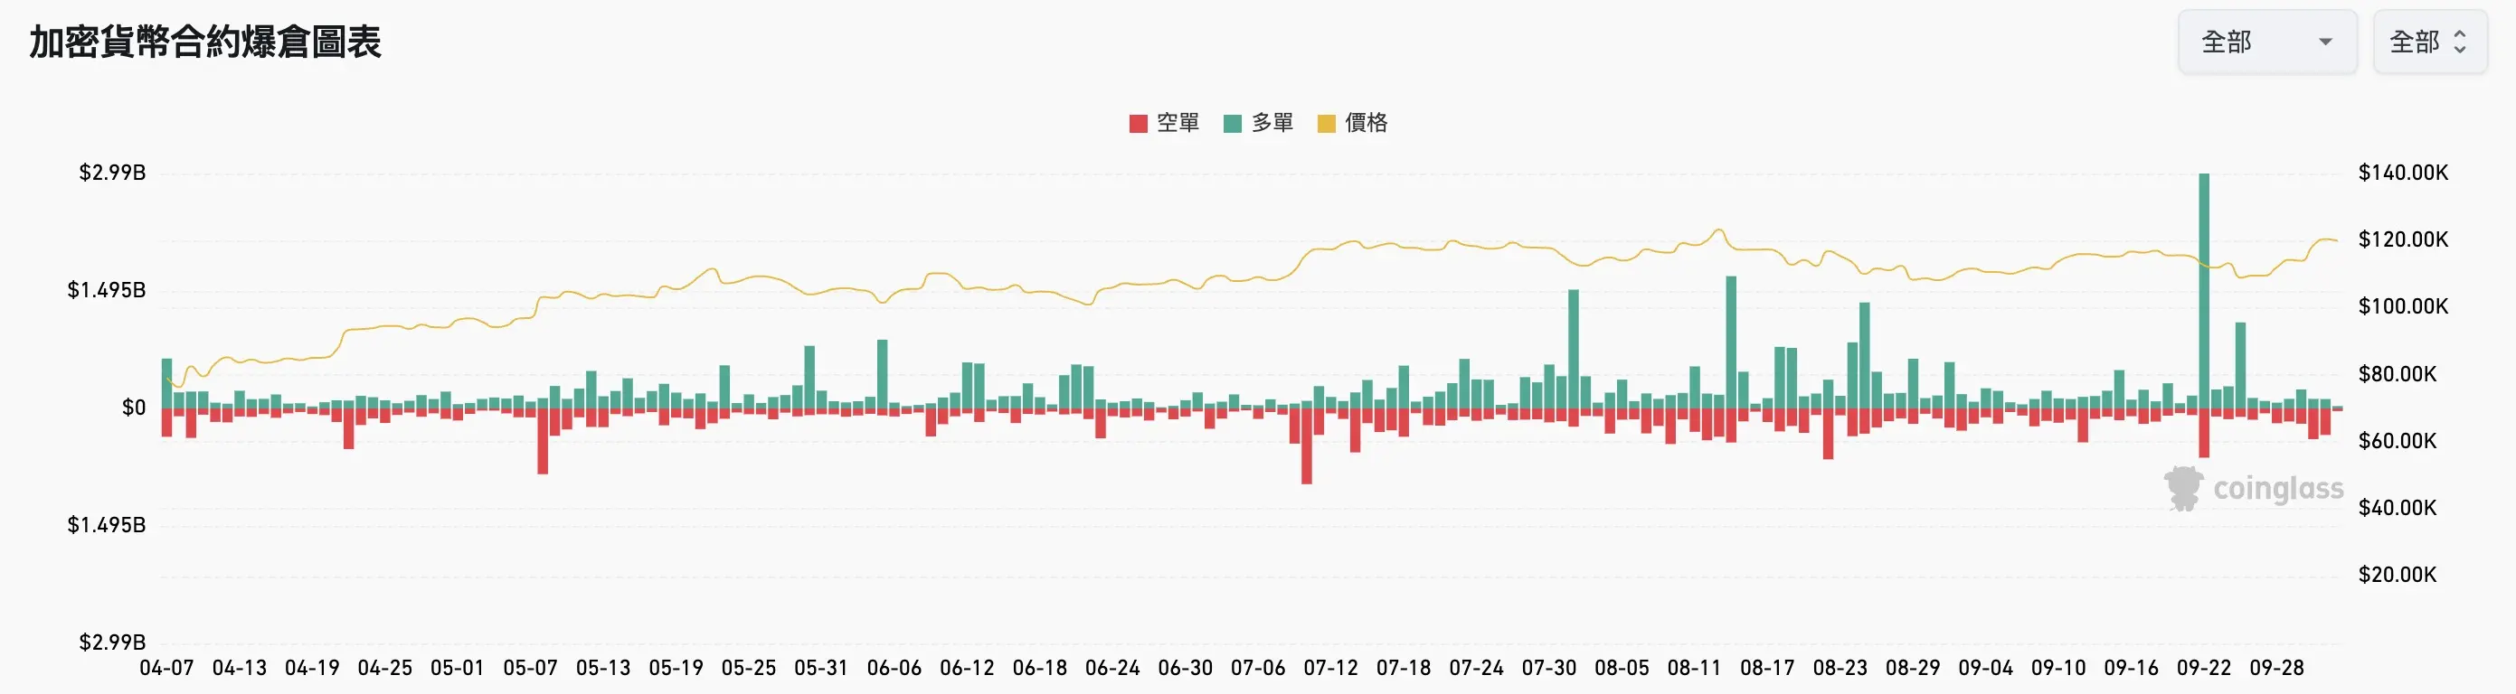The image size is (2516, 694).
Task: Click the yellow 價格 legend color swatch
Action: (1327, 124)
